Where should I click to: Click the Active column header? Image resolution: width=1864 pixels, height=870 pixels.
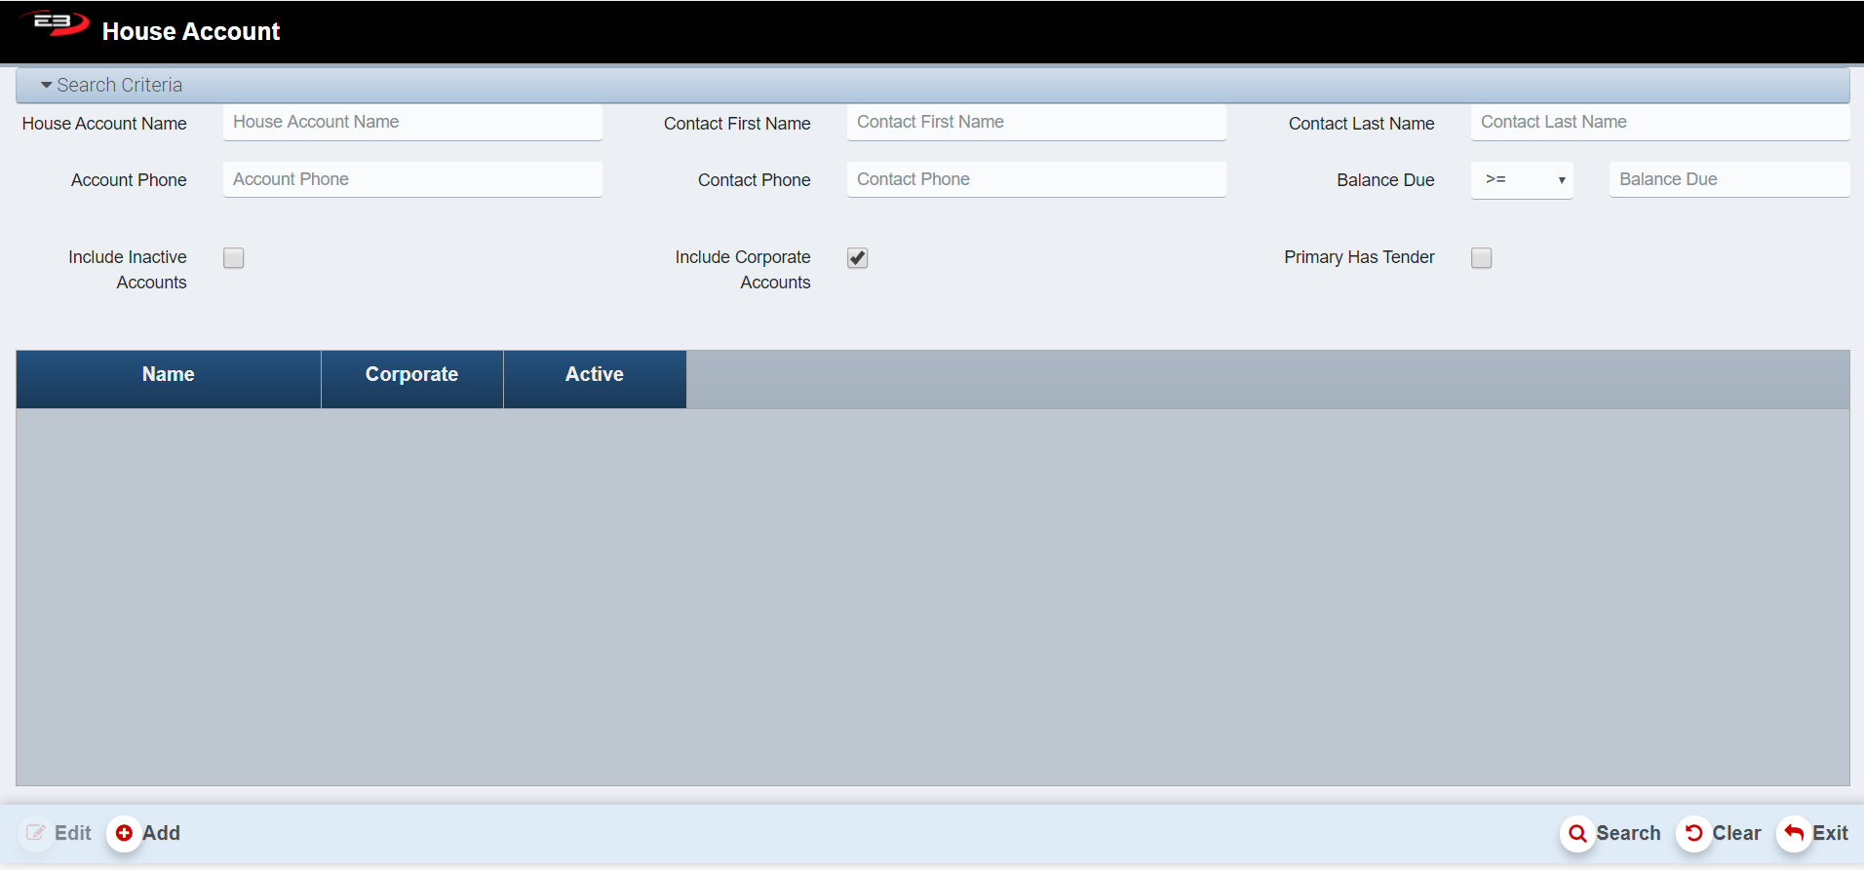point(595,375)
